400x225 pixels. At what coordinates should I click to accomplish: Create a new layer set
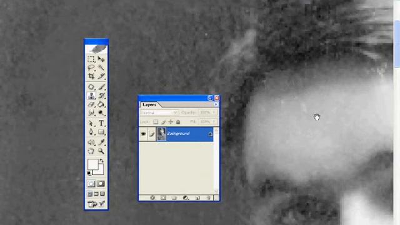coord(174,197)
